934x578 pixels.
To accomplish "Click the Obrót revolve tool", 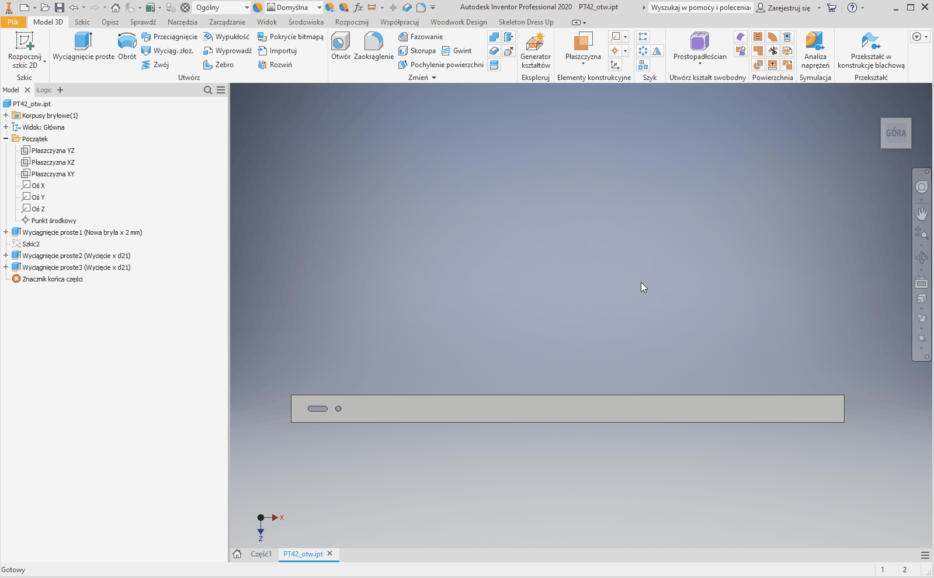I will pos(127,46).
